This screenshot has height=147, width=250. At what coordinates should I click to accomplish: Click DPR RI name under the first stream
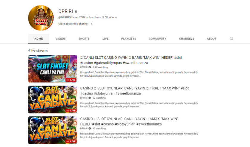(84, 67)
